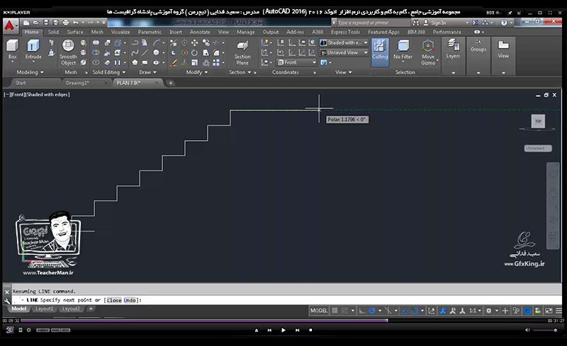Click the Rotate tool in Modify panel
This screenshot has height=346, width=567.
pyautogui.click(x=194, y=53)
